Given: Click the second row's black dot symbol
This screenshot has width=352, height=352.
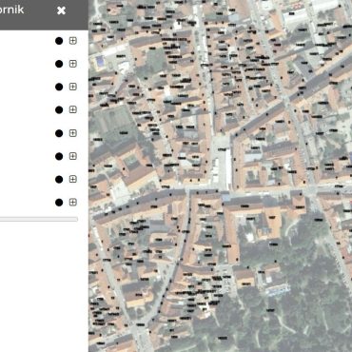Looking at the screenshot, I should point(59,64).
